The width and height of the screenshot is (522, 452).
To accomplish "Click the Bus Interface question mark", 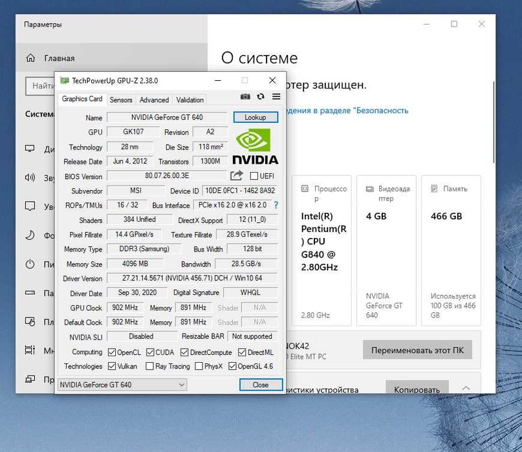I will tap(276, 205).
